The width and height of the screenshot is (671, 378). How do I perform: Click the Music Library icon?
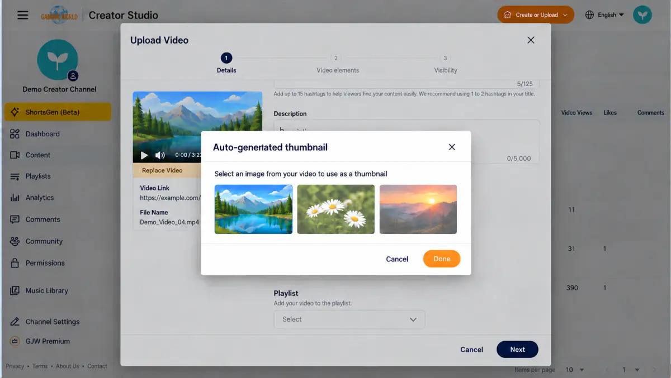[15, 291]
